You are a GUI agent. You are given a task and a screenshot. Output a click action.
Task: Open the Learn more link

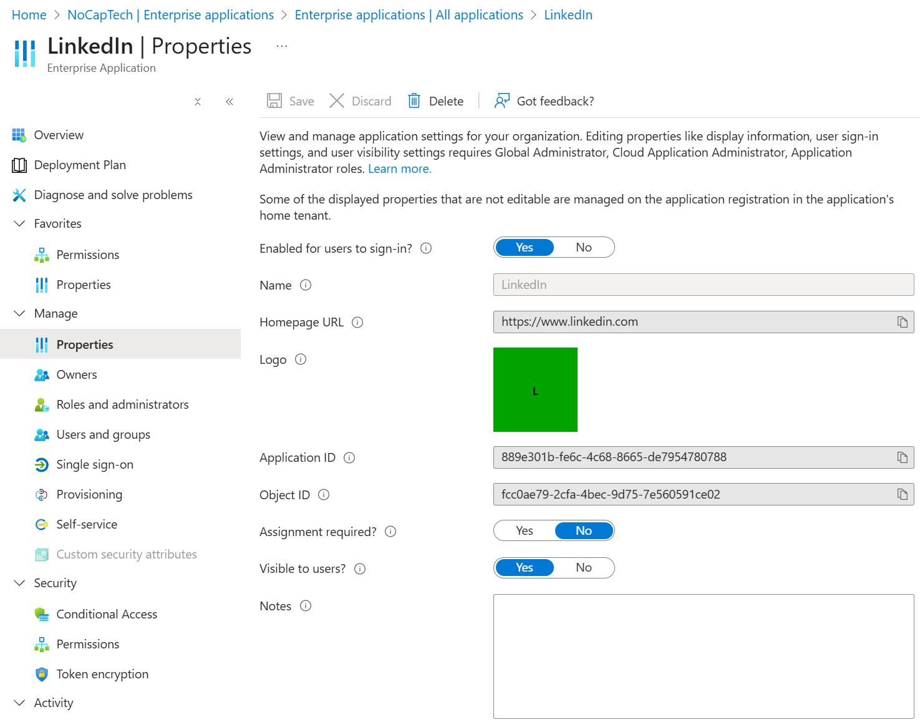click(399, 168)
